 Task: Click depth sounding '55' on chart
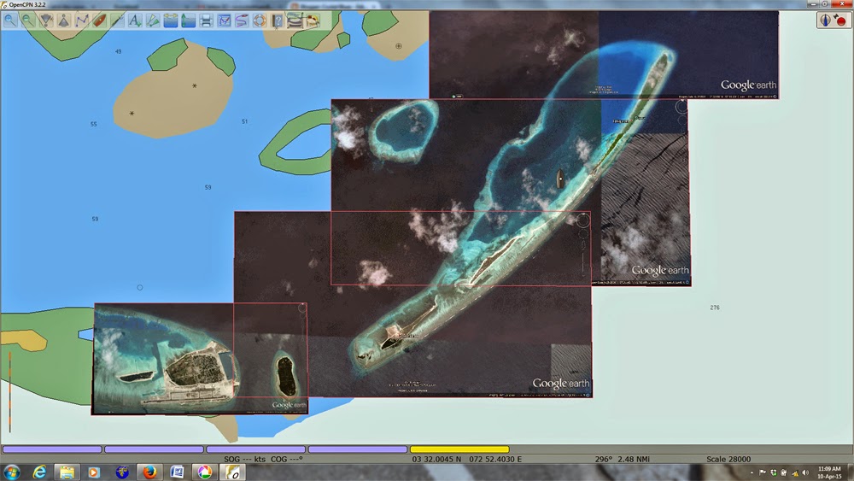94,124
